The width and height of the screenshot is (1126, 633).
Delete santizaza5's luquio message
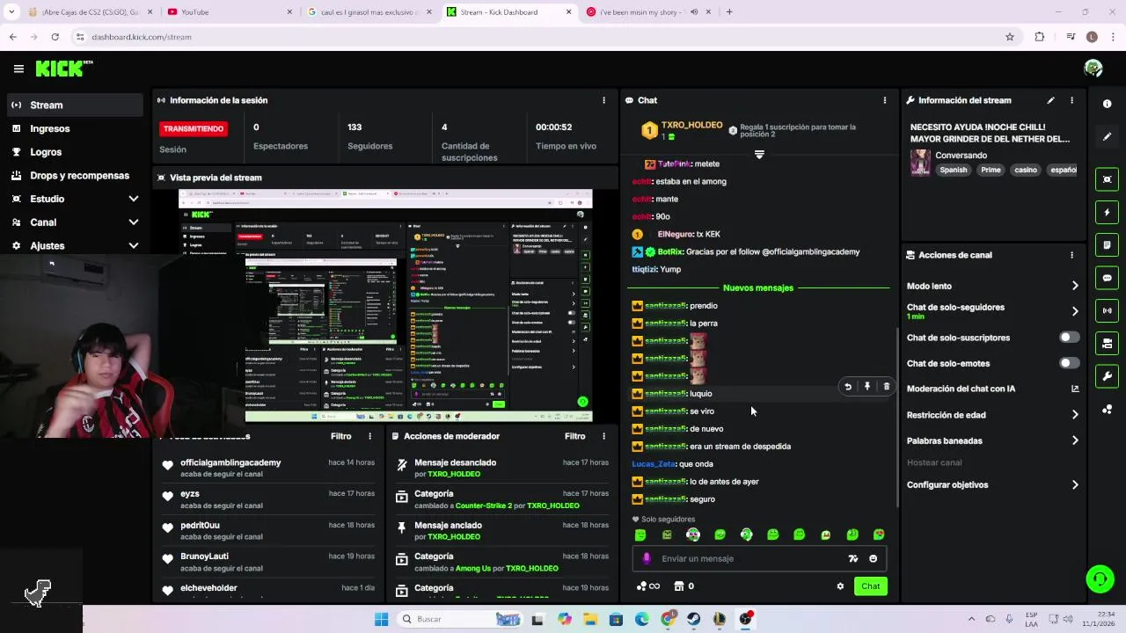(x=887, y=387)
